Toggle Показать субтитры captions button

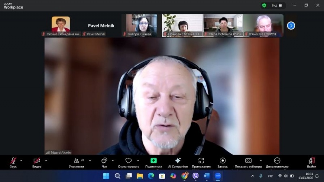(248, 161)
